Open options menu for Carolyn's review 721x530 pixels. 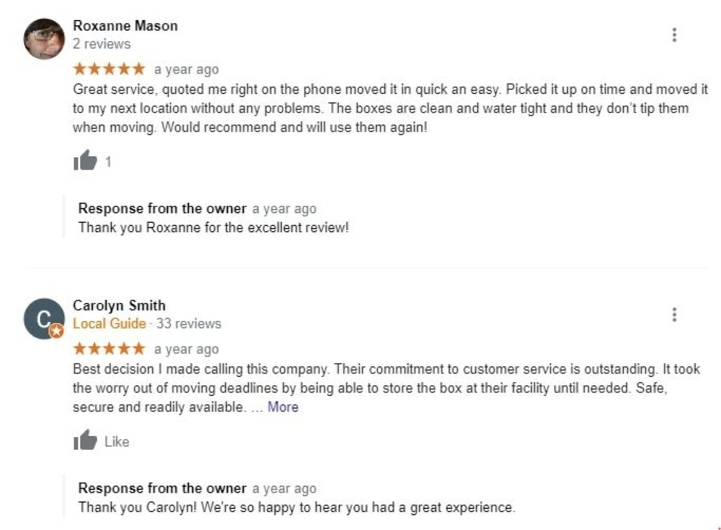click(674, 315)
